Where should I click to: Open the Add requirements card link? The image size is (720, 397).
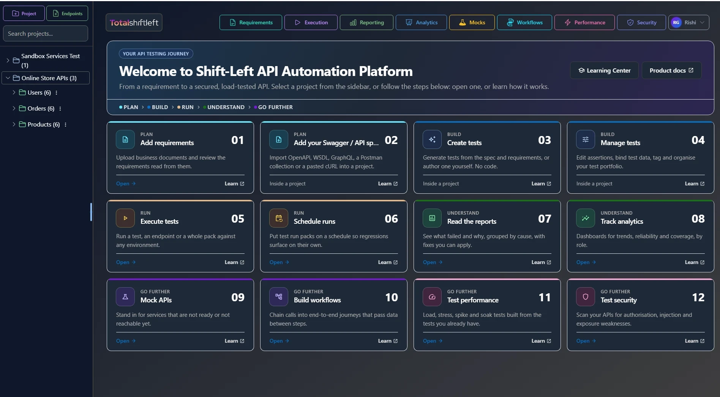[x=126, y=183]
